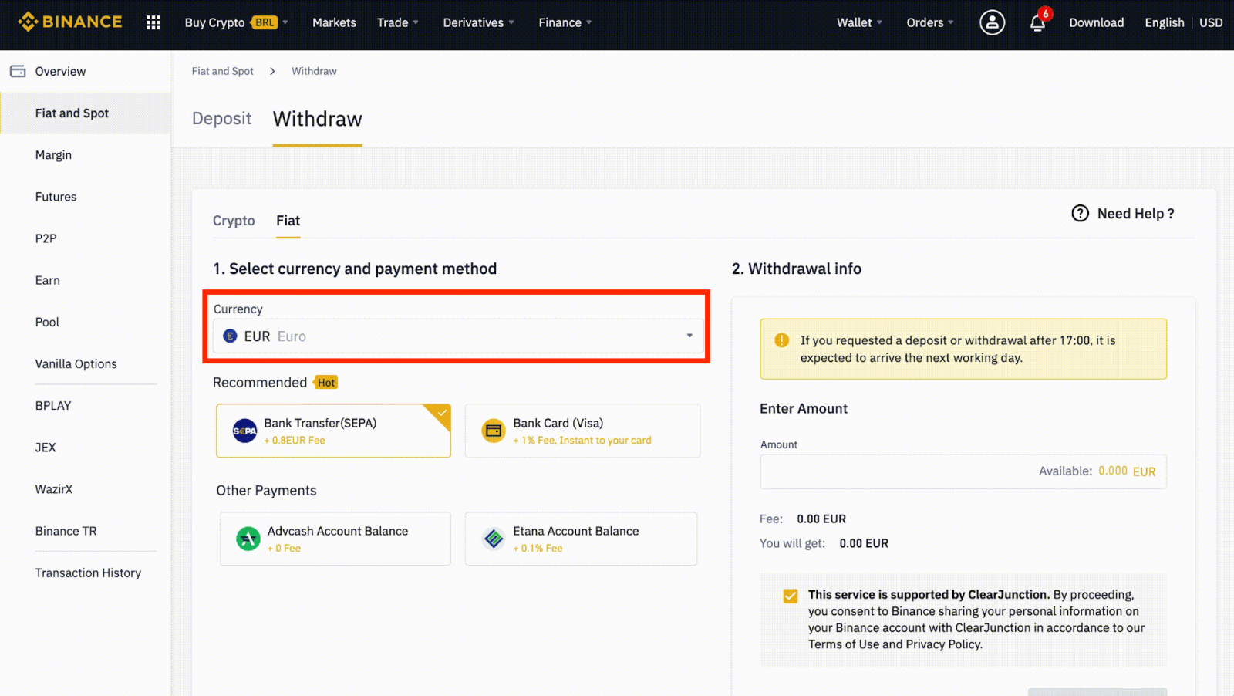
Task: Select Bank Card Visa payment method
Action: [582, 431]
